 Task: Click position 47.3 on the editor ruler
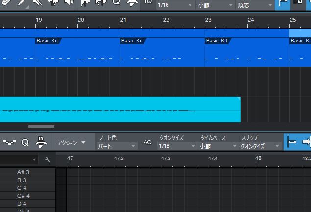coord(166,159)
